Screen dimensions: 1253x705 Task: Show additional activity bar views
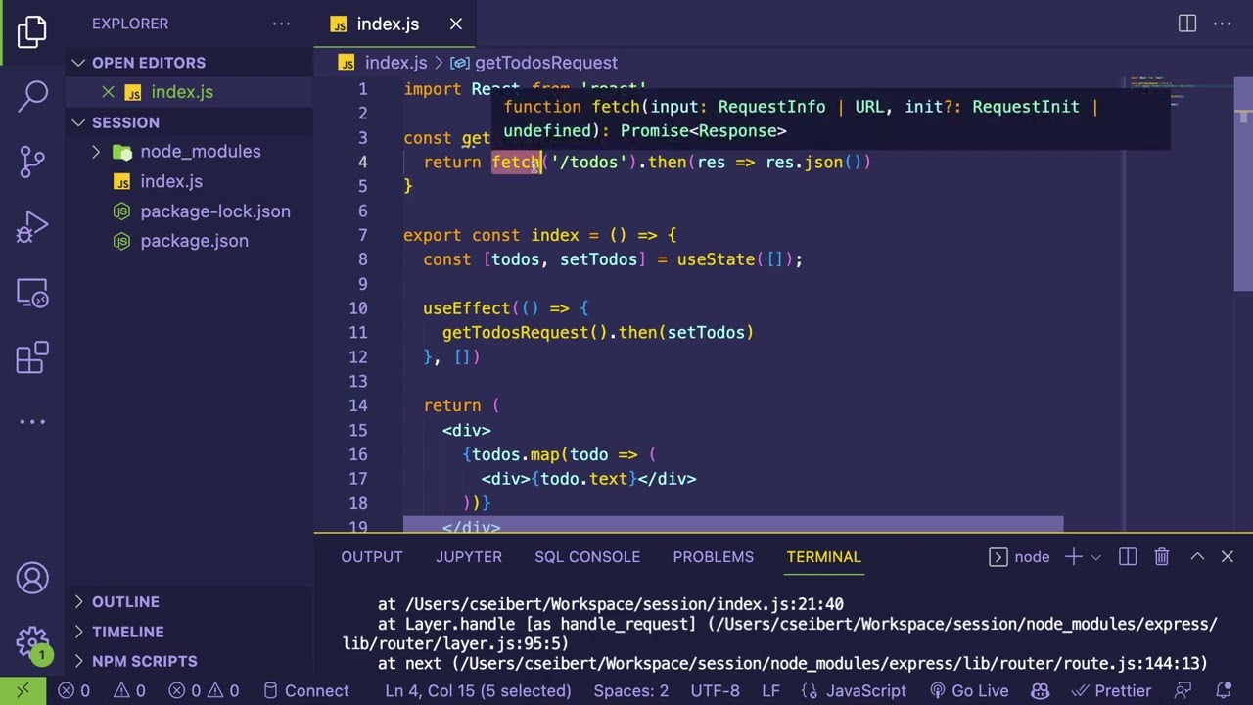pos(31,422)
